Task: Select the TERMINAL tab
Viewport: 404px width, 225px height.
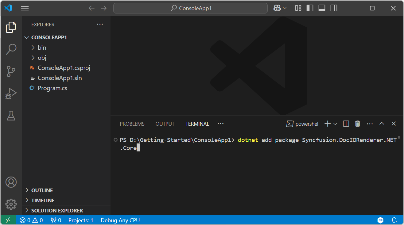Action: pos(197,124)
